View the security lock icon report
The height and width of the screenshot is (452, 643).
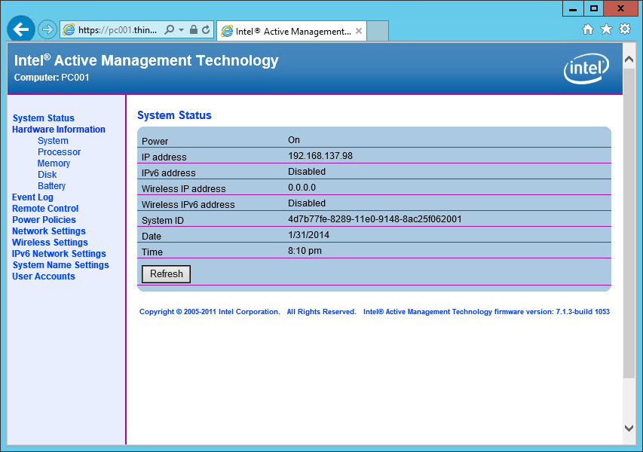[194, 29]
